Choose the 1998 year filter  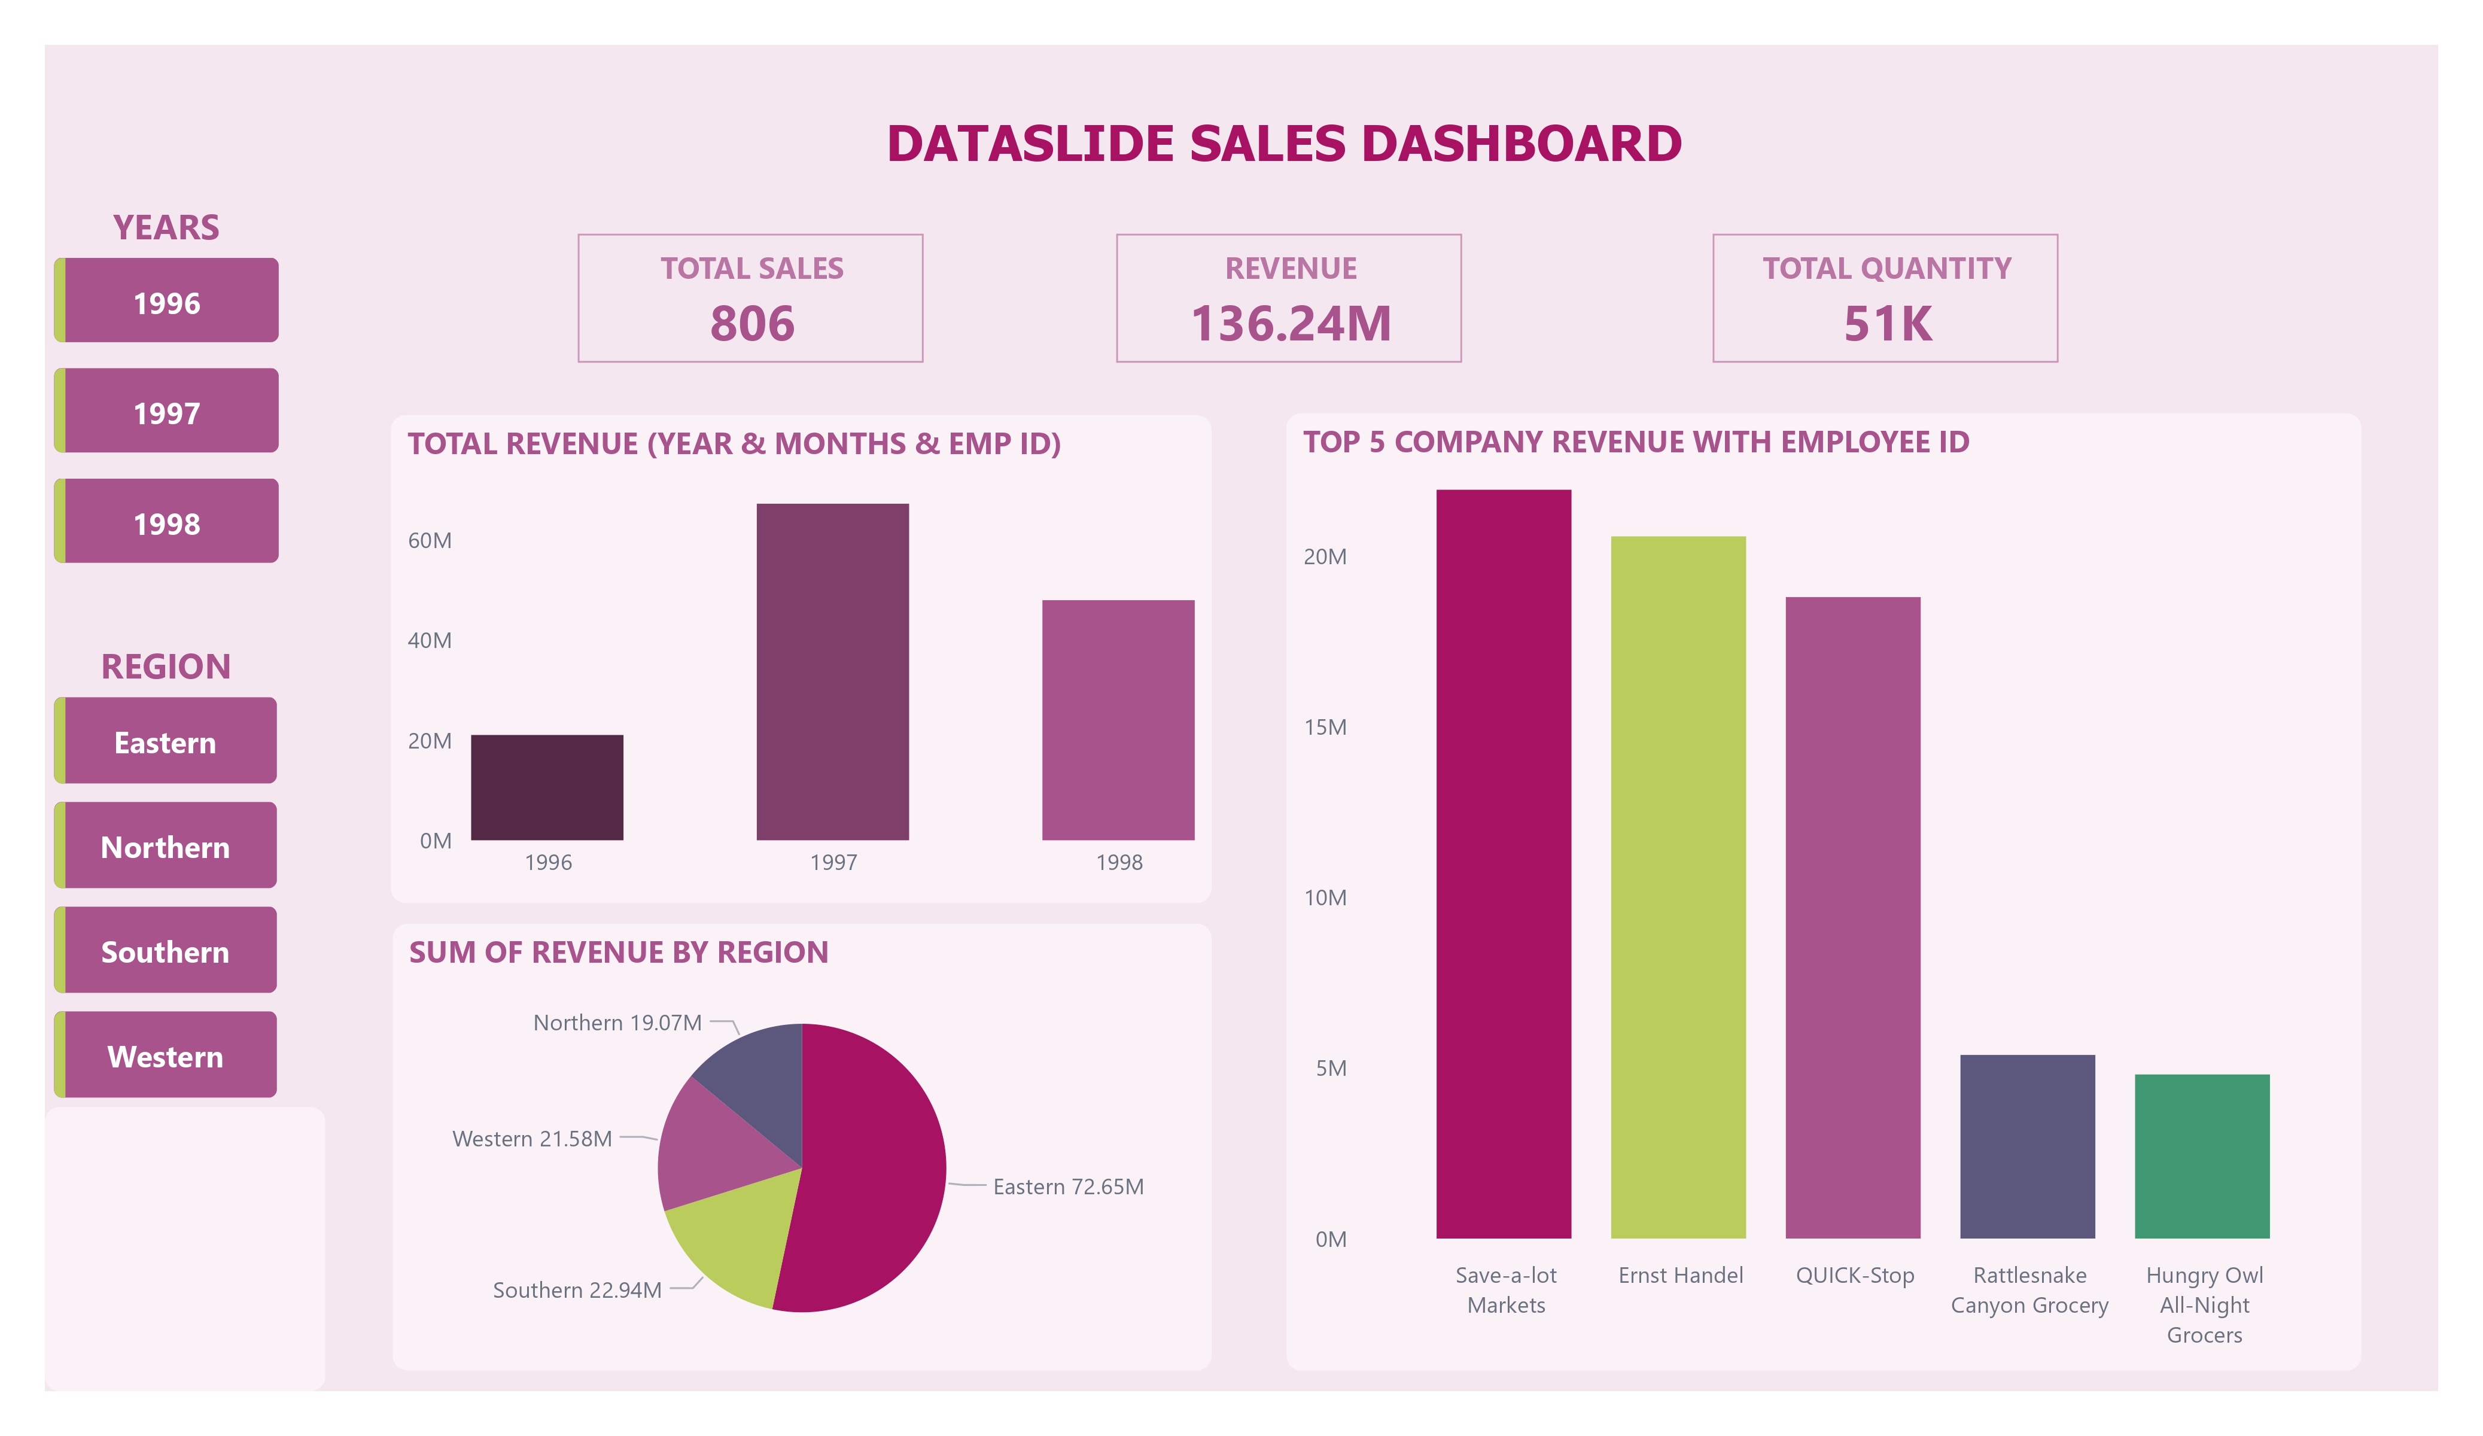click(x=168, y=522)
